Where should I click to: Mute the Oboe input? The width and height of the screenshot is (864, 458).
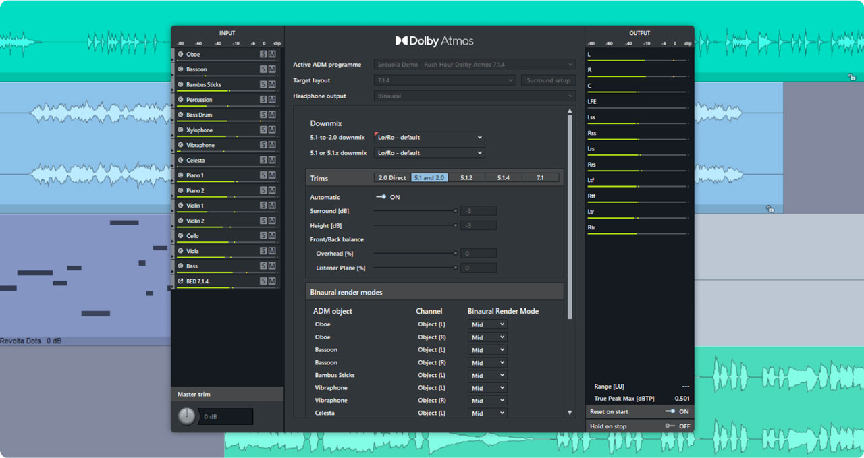[x=272, y=54]
